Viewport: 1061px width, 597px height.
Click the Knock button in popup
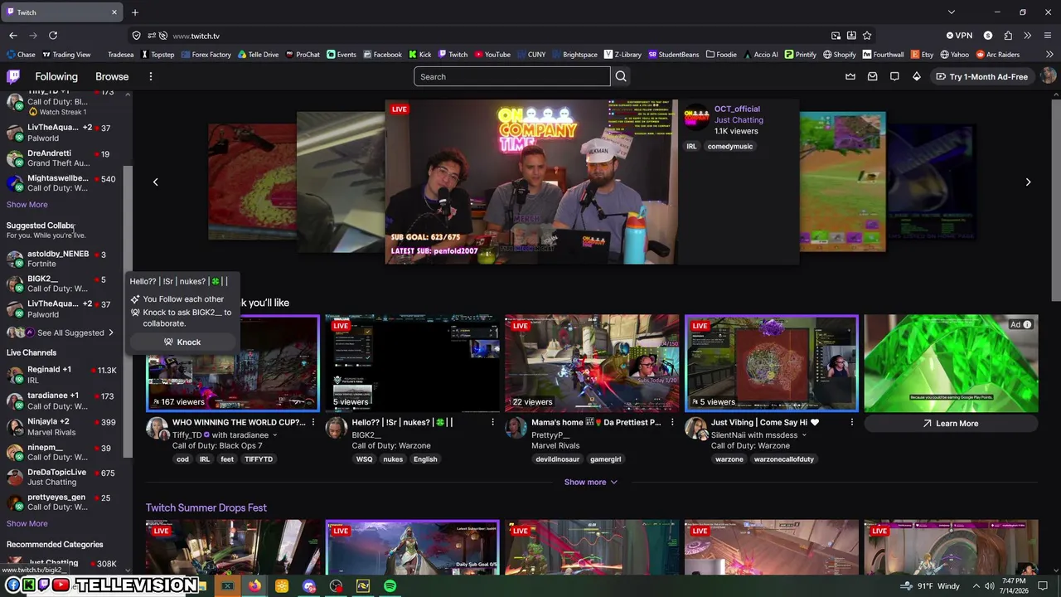(x=182, y=342)
